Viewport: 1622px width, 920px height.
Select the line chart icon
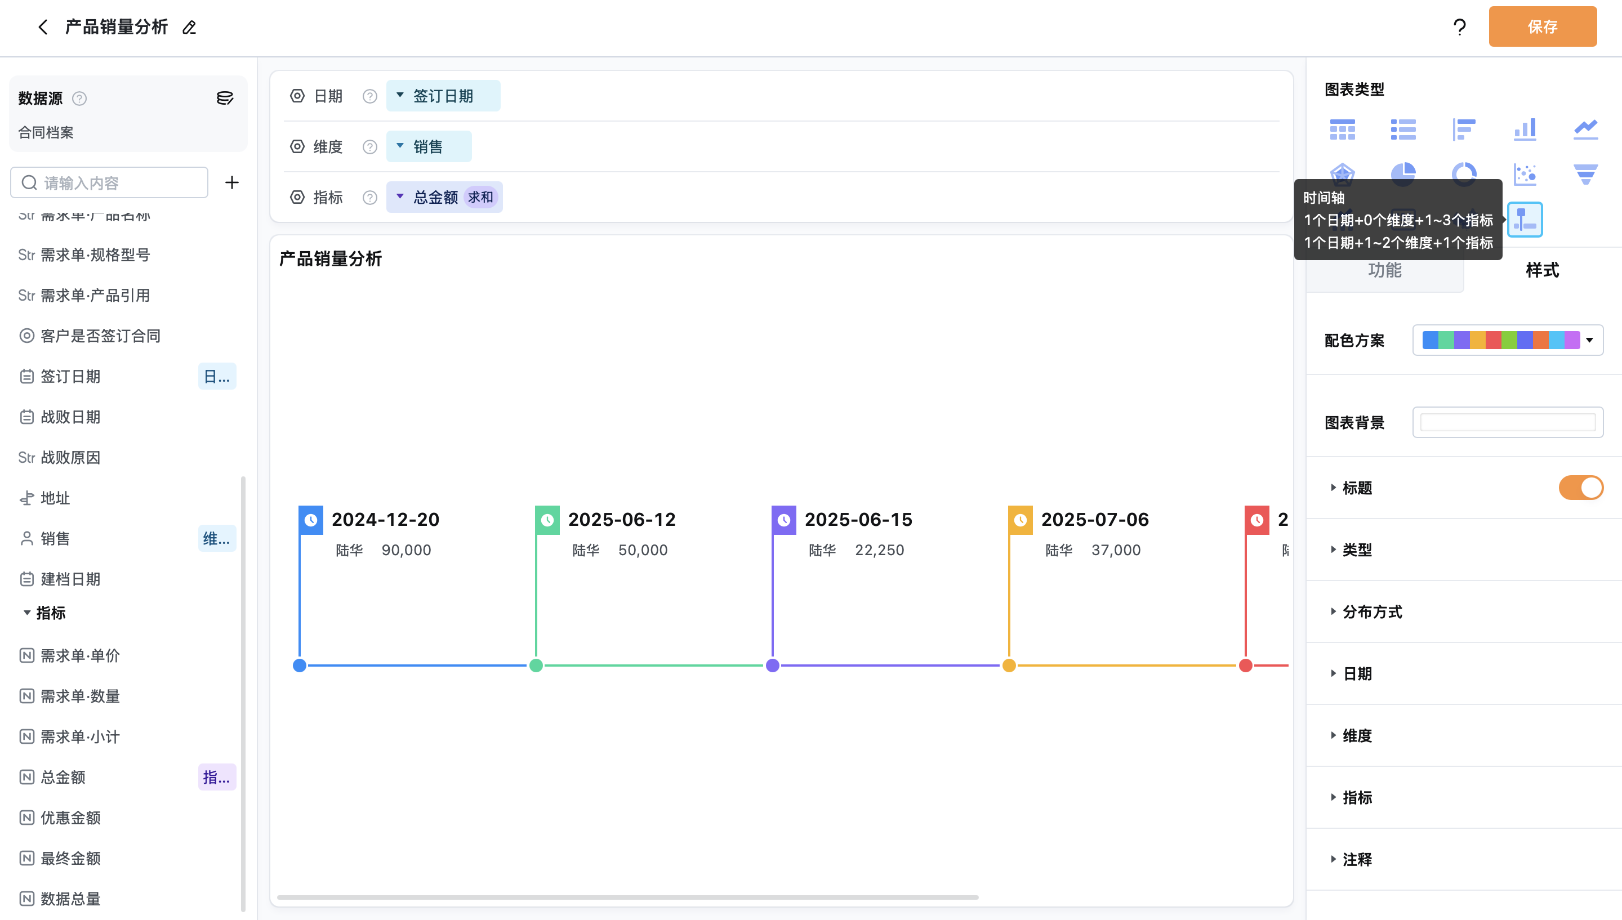(x=1585, y=129)
